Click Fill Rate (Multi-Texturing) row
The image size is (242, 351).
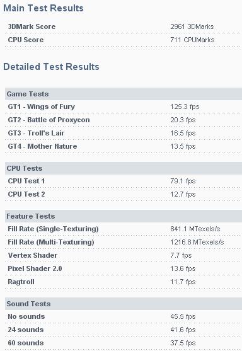pyautogui.click(x=124, y=242)
